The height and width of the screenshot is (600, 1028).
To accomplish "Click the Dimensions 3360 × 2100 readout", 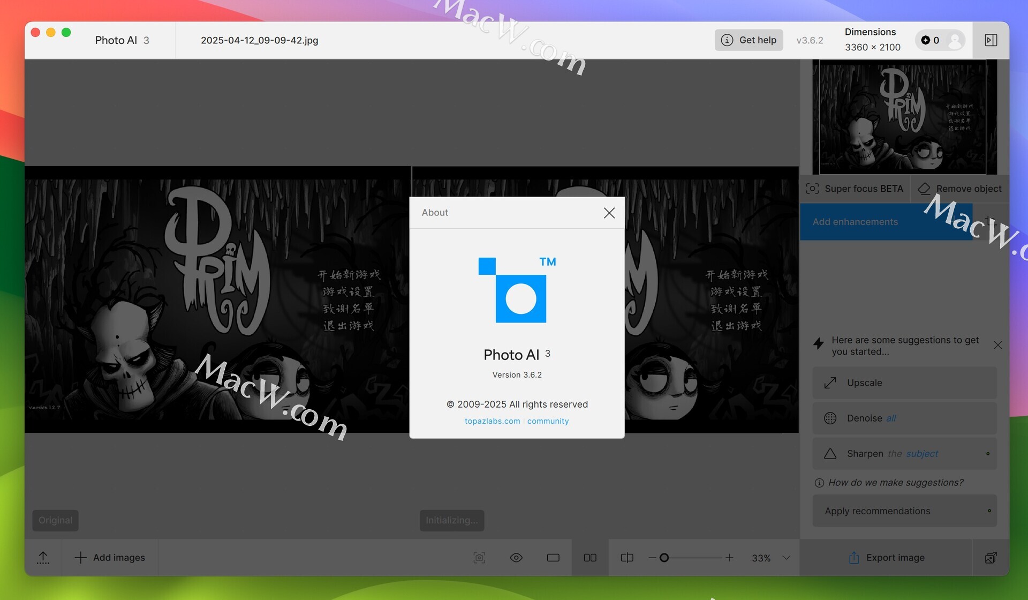I will [872, 40].
